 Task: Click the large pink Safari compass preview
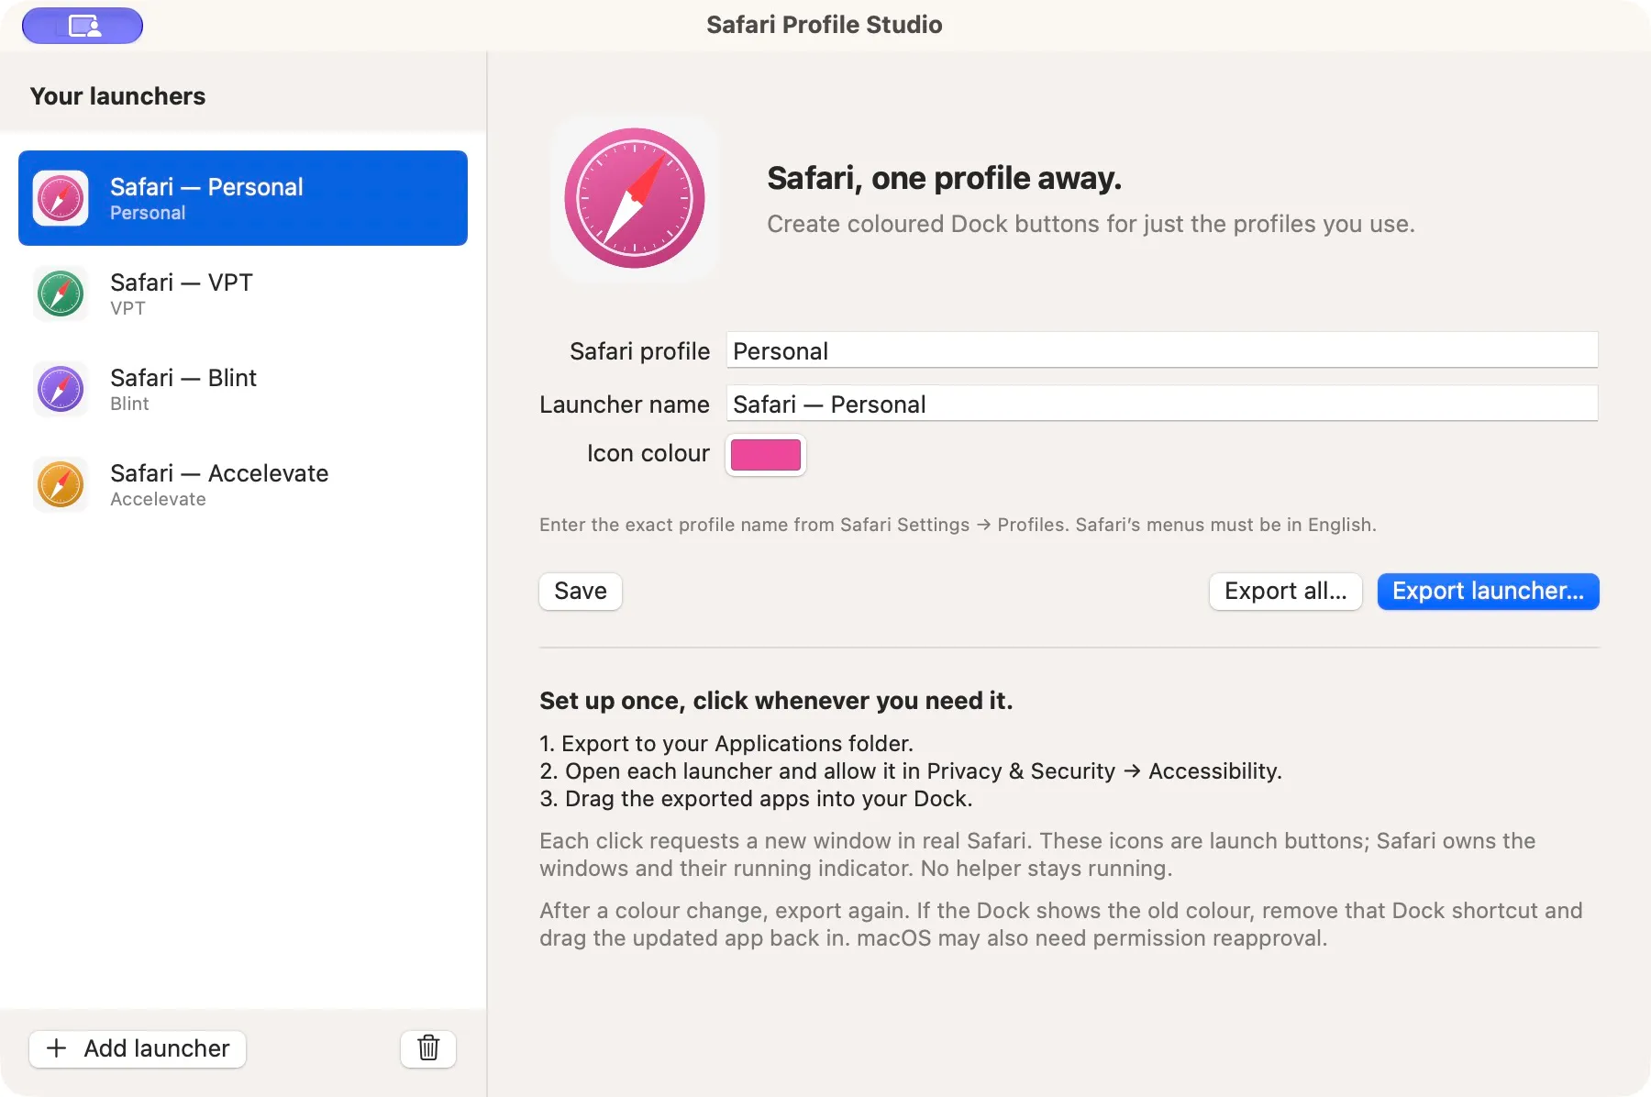click(x=635, y=198)
